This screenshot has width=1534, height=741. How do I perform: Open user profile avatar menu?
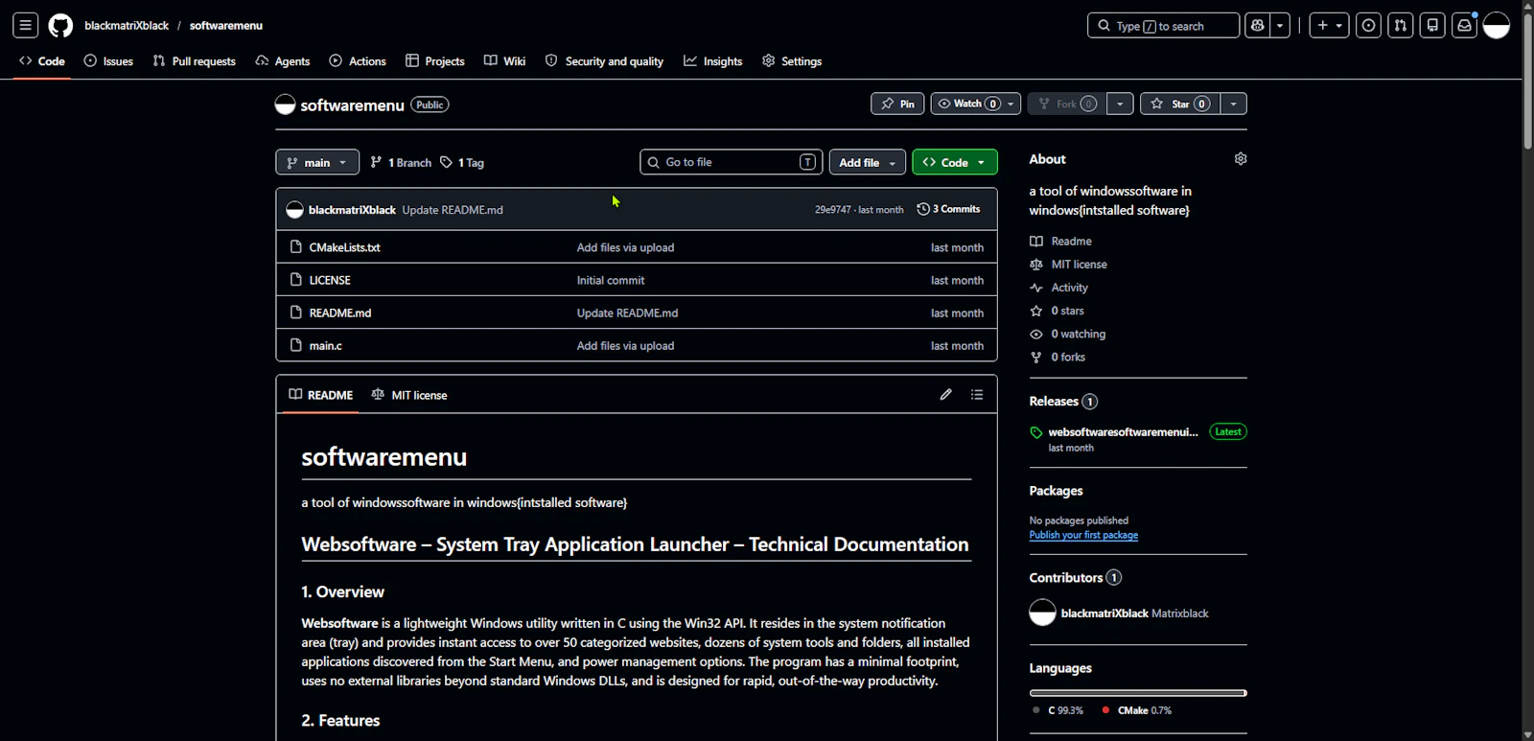1497,26
